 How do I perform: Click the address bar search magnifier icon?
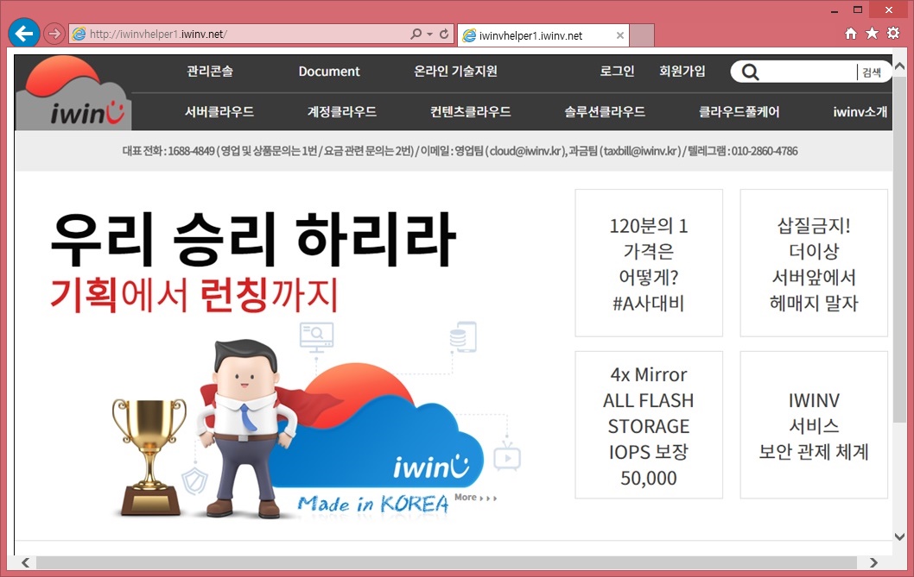[x=416, y=34]
